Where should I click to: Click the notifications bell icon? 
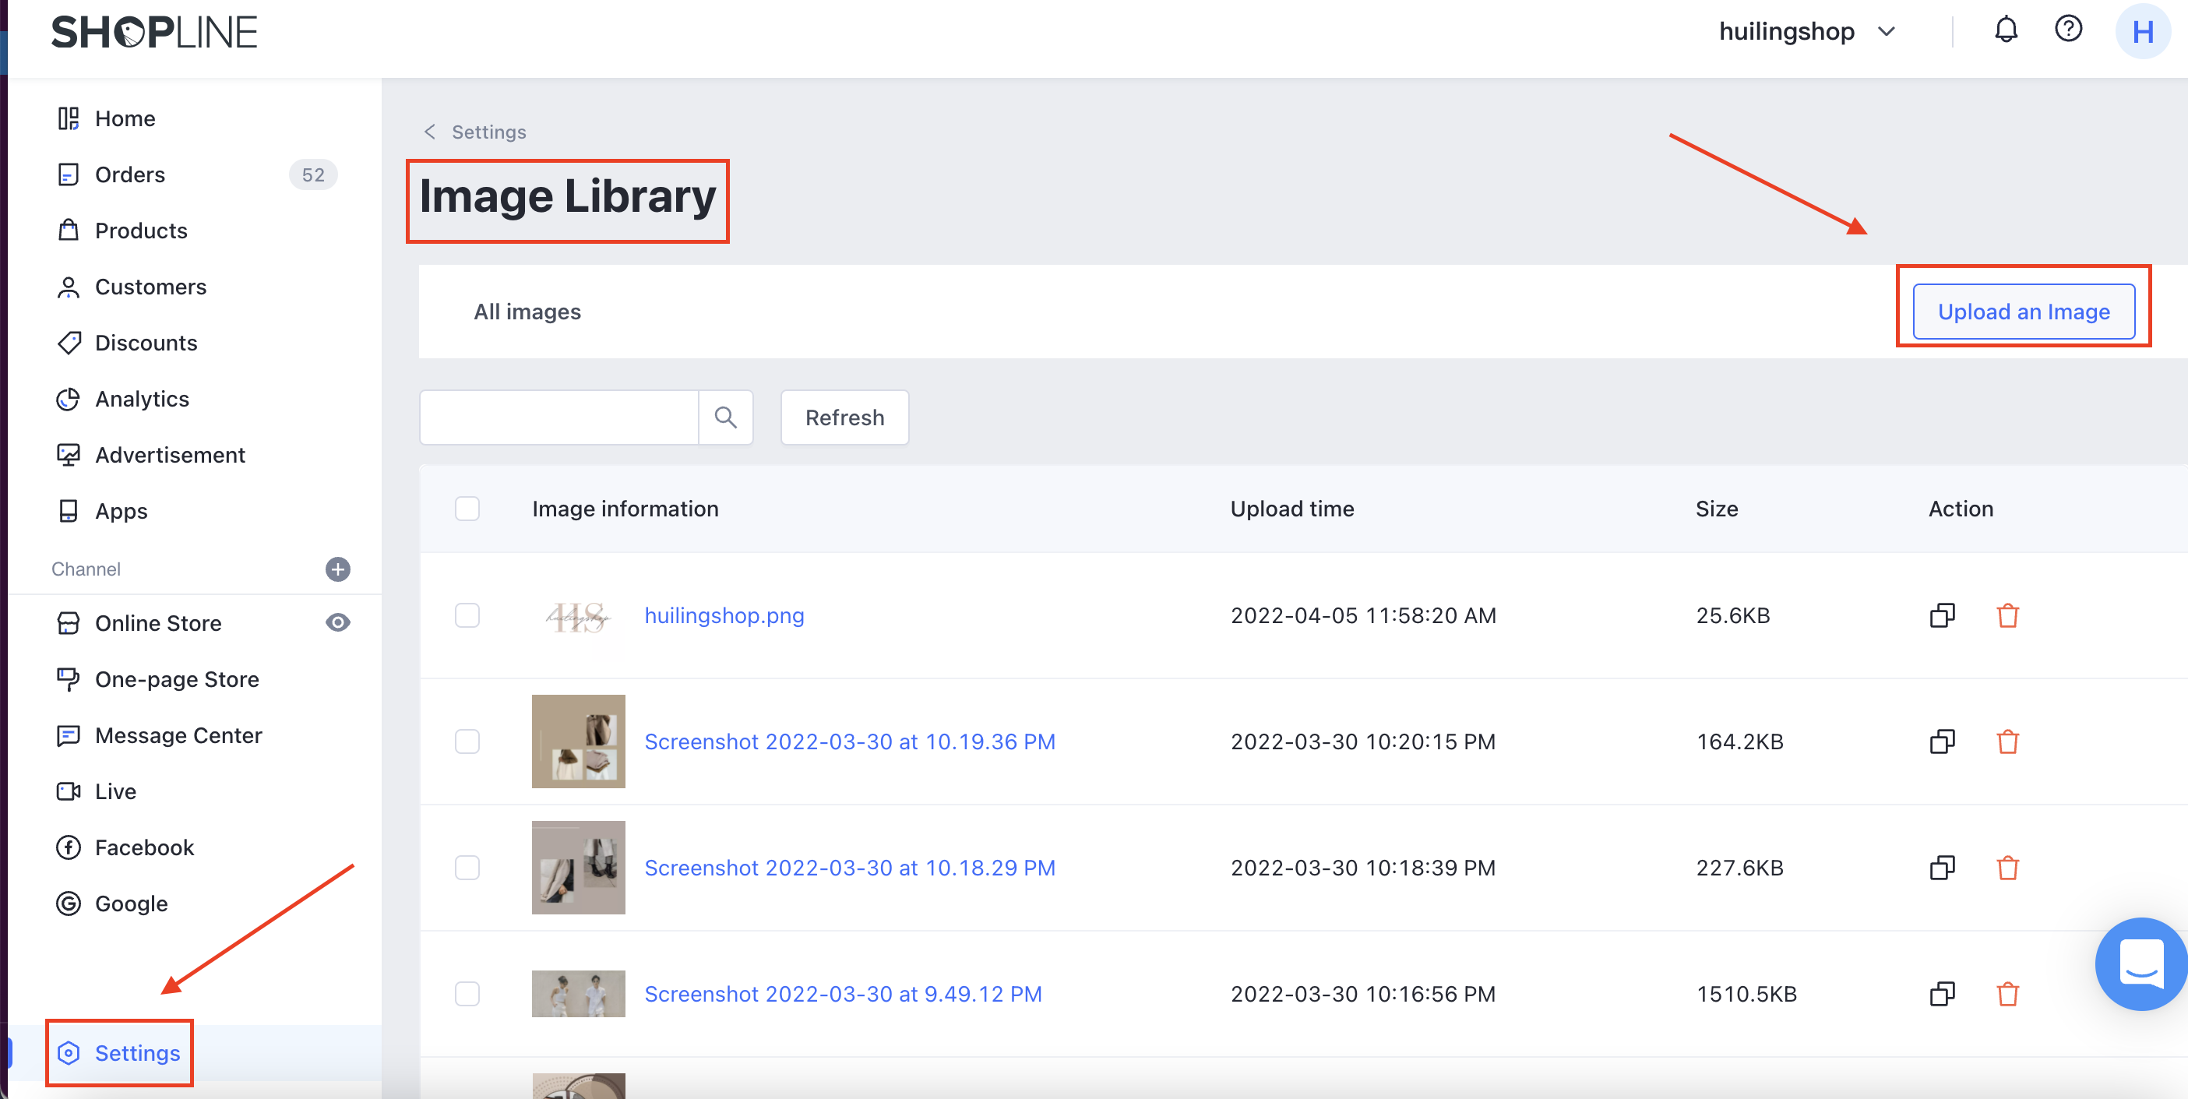click(2006, 30)
